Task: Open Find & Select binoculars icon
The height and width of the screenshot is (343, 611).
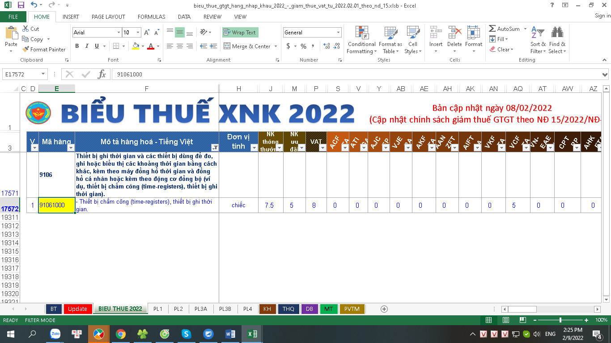Action: (557, 33)
